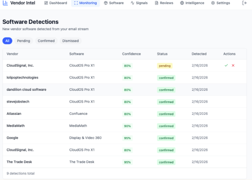
Task: Click the Vendor Intel bar chart logo icon
Action: pos(5,3)
